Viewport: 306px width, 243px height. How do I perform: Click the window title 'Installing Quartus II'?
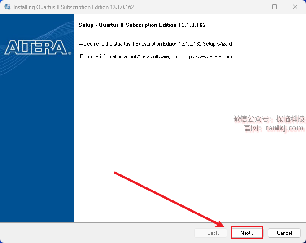(x=74, y=7)
